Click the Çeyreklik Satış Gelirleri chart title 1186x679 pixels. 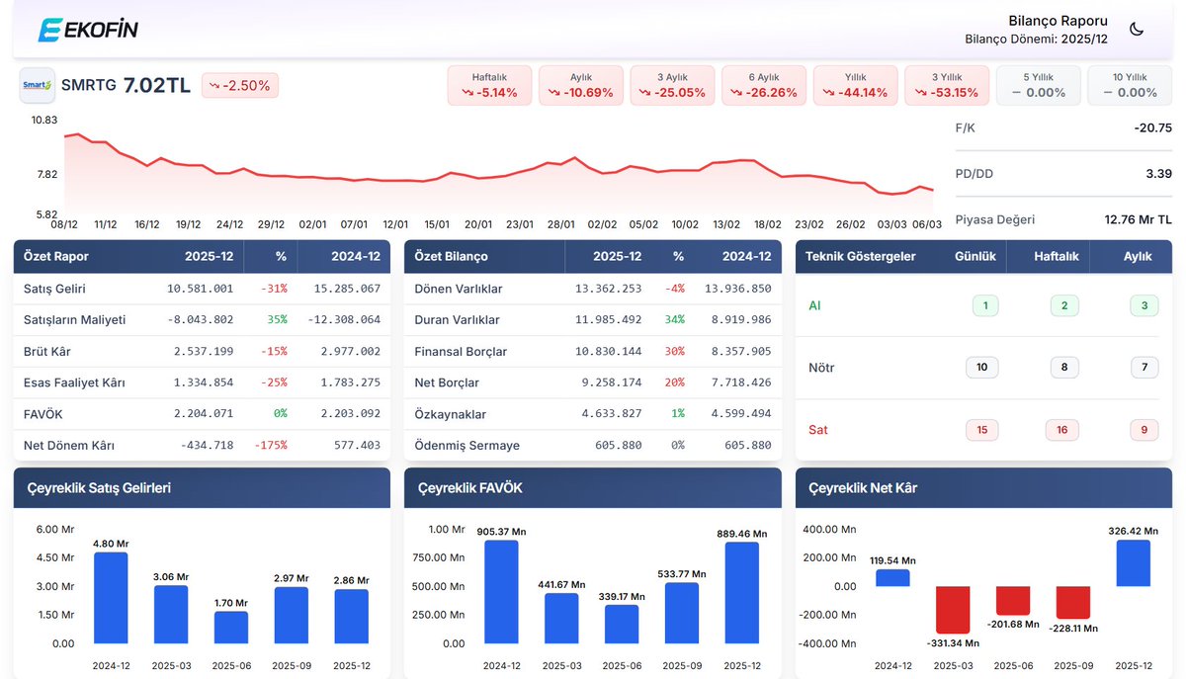tap(98, 488)
